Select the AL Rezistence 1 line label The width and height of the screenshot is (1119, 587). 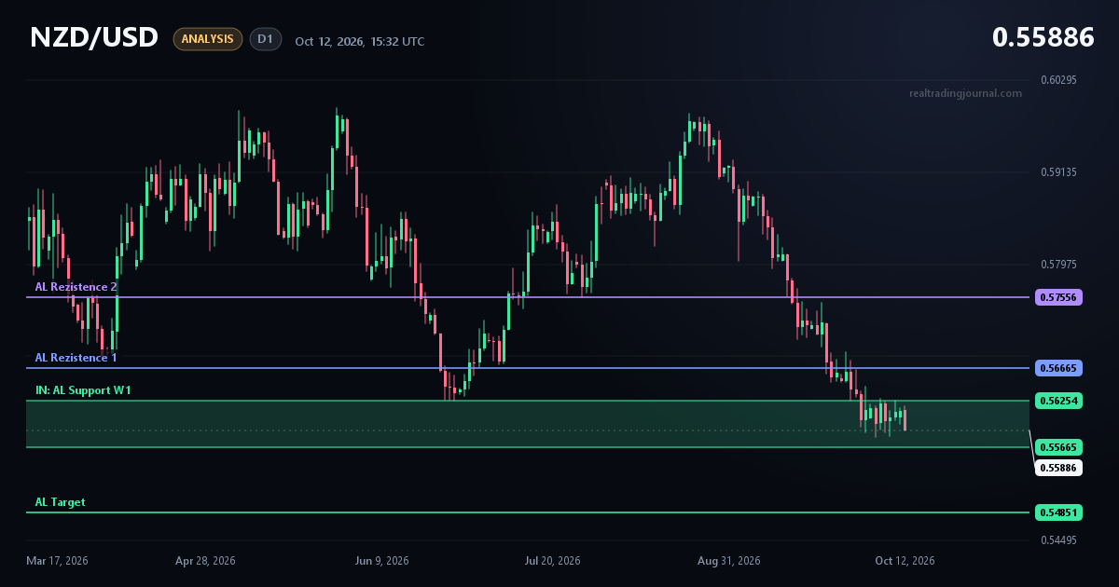pyautogui.click(x=76, y=358)
